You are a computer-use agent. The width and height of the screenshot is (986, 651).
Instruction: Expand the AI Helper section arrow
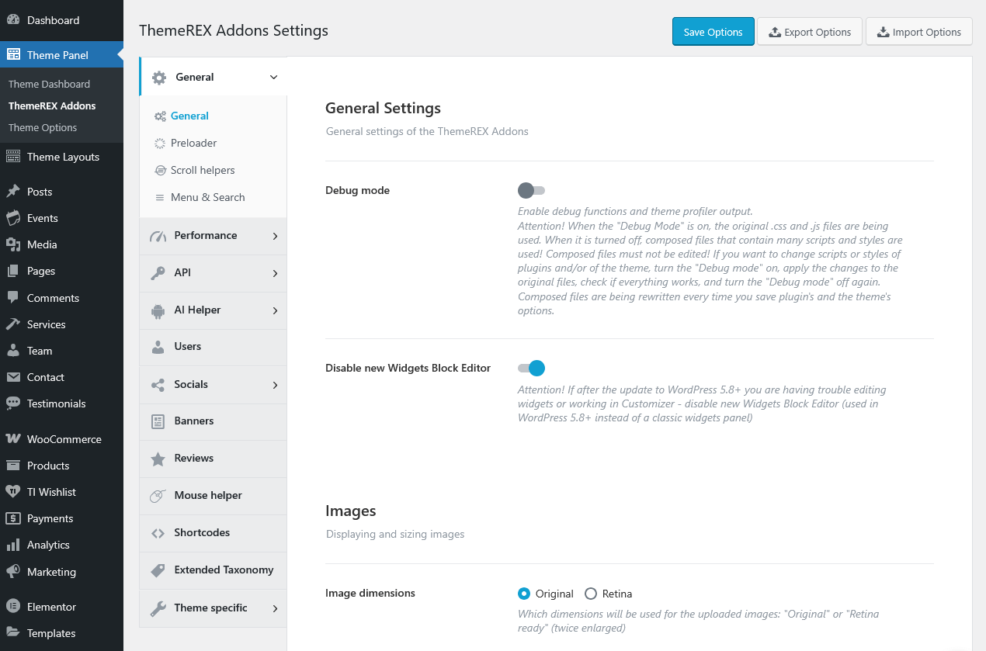(275, 310)
